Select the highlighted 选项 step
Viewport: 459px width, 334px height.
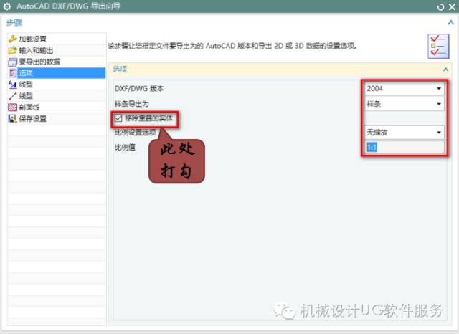point(57,73)
